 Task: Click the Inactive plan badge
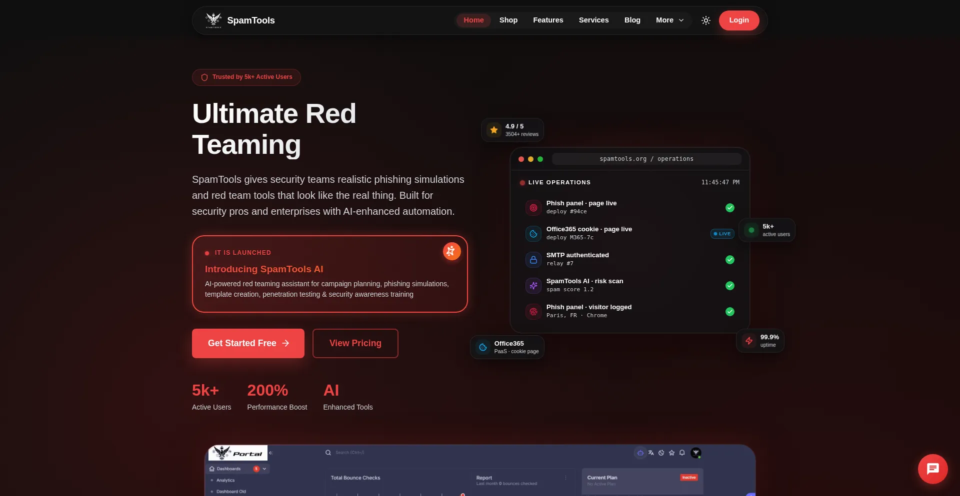[688, 478]
